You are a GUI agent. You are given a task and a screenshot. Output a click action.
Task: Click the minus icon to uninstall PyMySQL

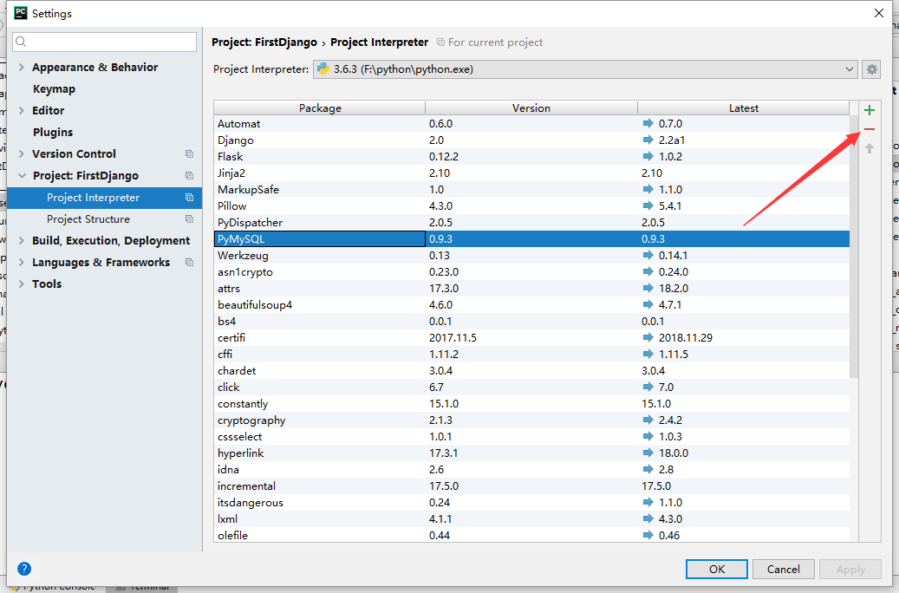(x=869, y=128)
